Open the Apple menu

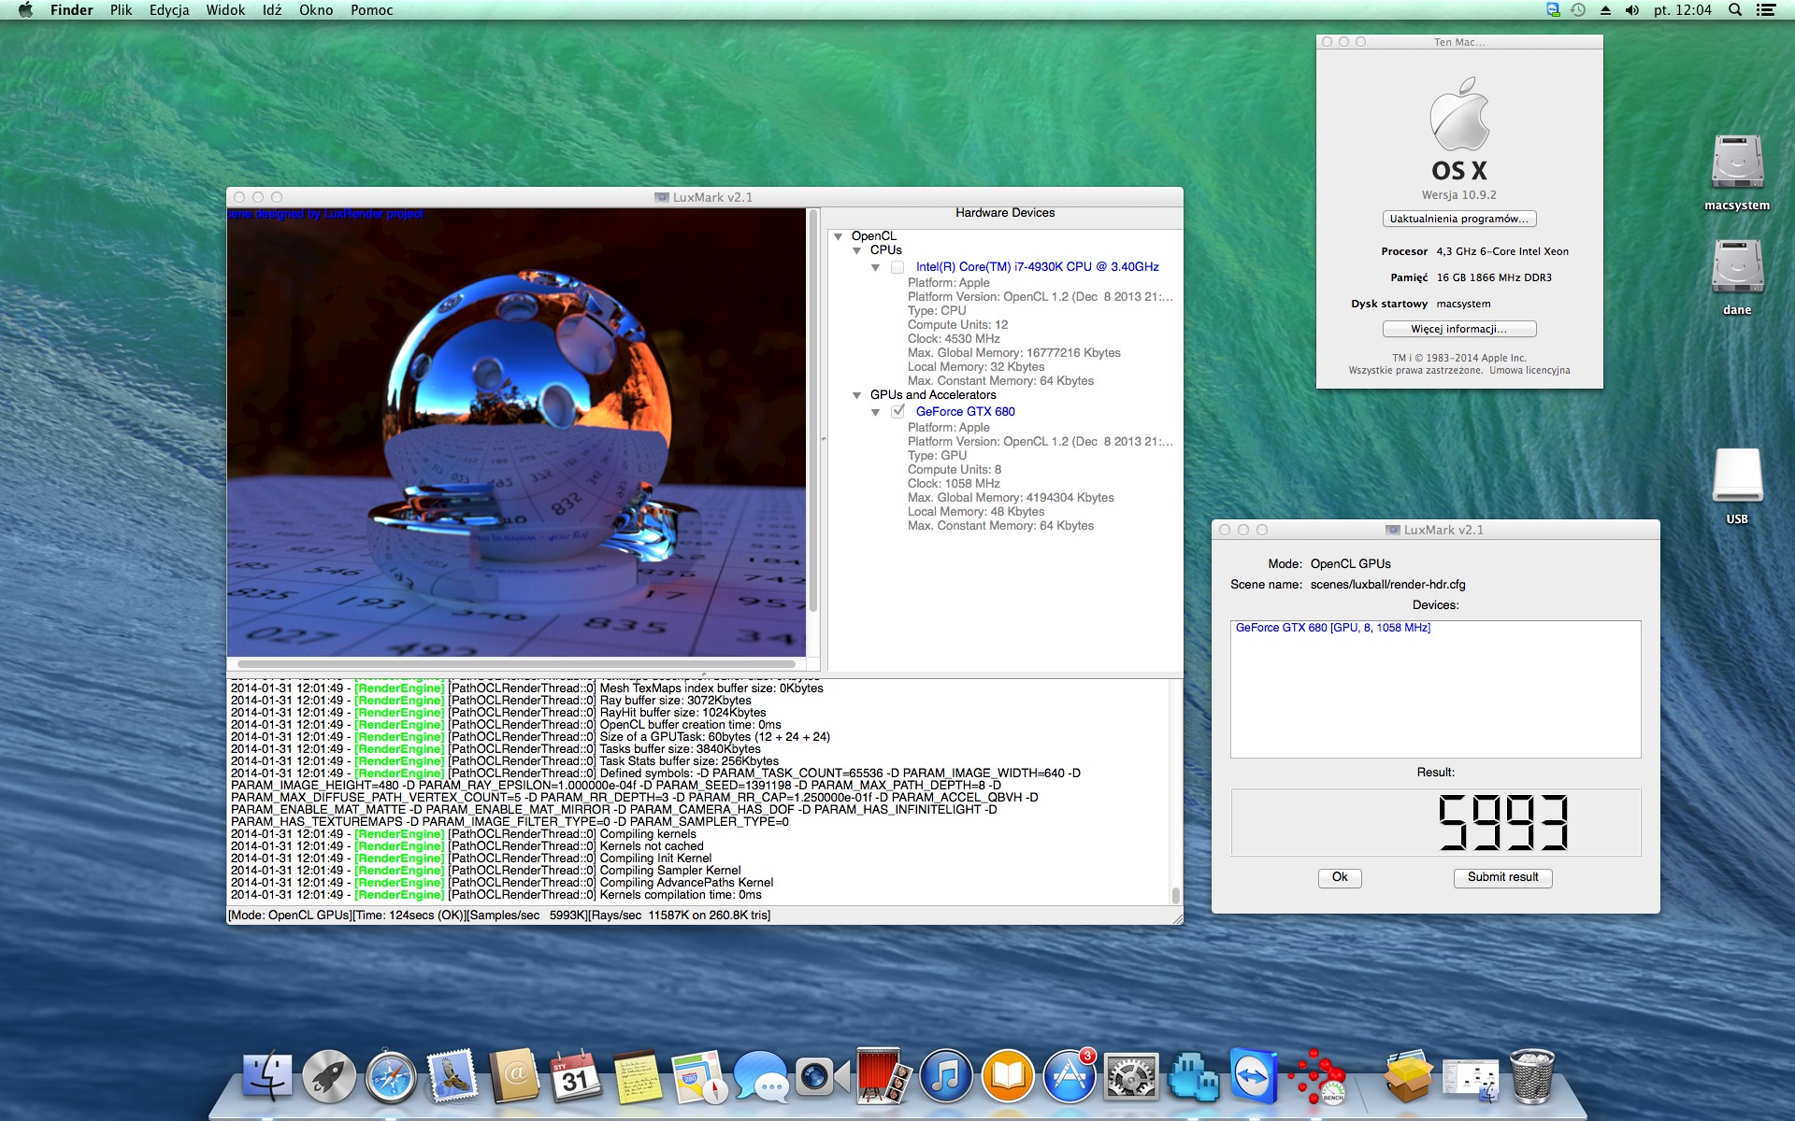tap(25, 10)
